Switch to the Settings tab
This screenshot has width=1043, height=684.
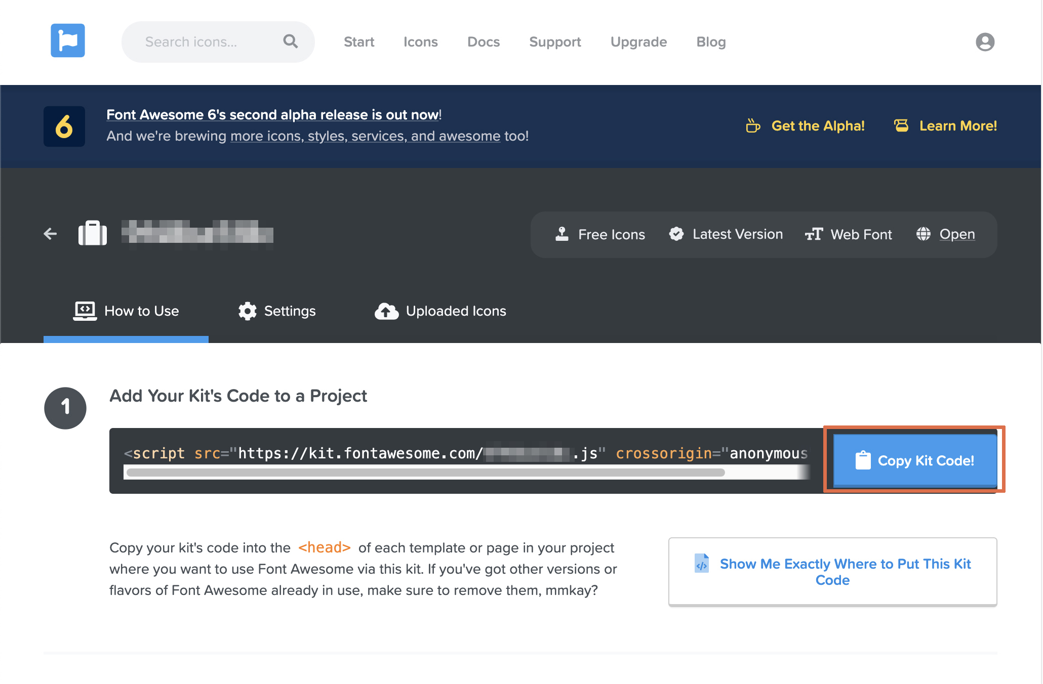pos(277,311)
